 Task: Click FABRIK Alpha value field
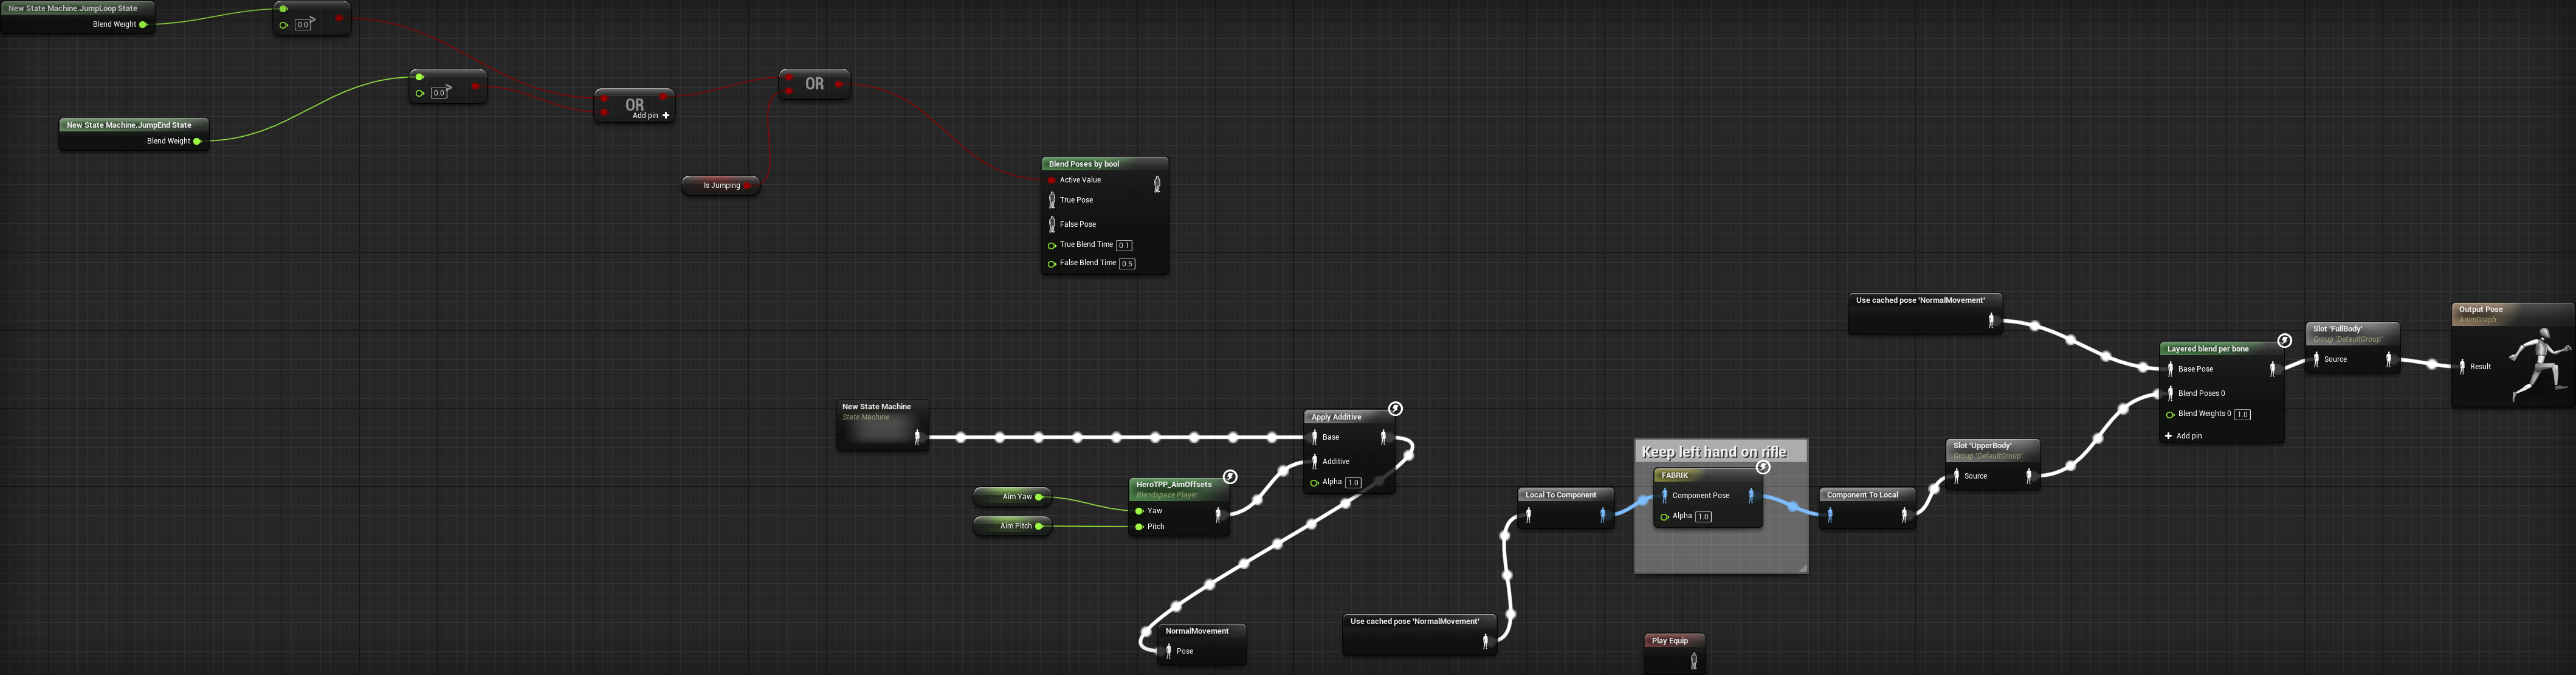[x=1703, y=517]
